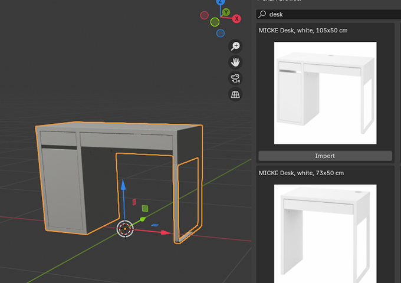Click the blue Z axis on navigation gizmo

point(221,2)
